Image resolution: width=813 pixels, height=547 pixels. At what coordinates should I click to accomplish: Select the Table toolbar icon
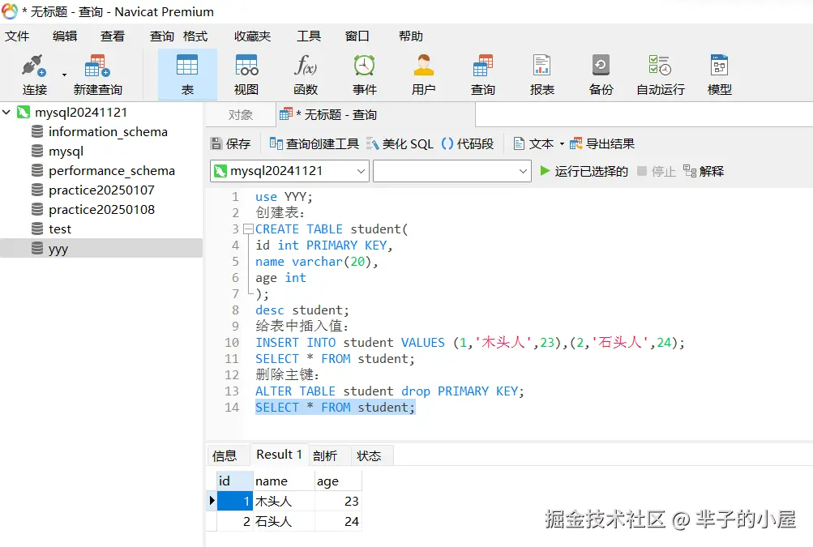pos(187,66)
